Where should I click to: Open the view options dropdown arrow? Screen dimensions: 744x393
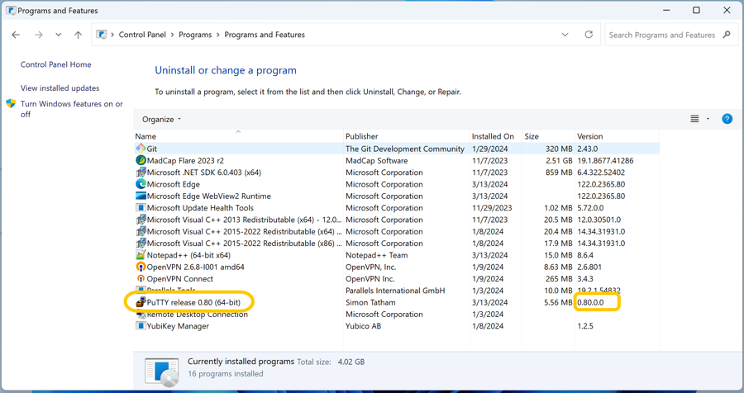[708, 119]
